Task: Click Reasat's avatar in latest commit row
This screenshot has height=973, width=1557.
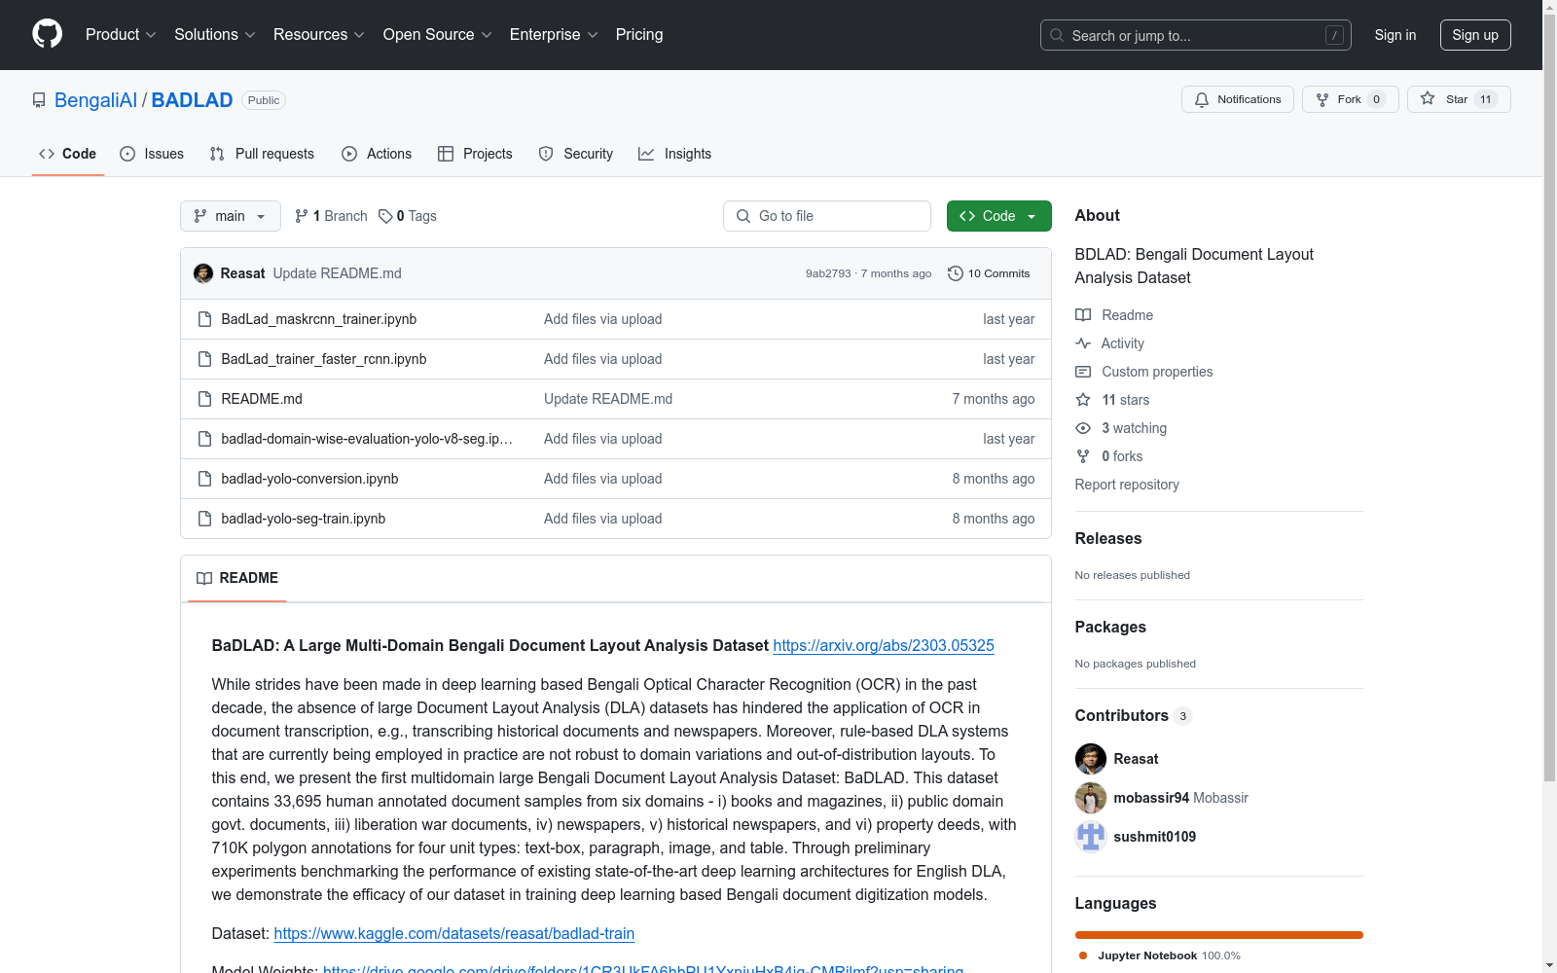Action: (x=203, y=273)
